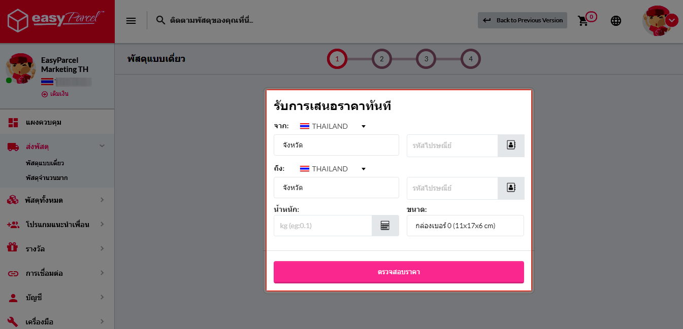
Task: Click the น้ำหนัก kg input field
Action: point(323,226)
